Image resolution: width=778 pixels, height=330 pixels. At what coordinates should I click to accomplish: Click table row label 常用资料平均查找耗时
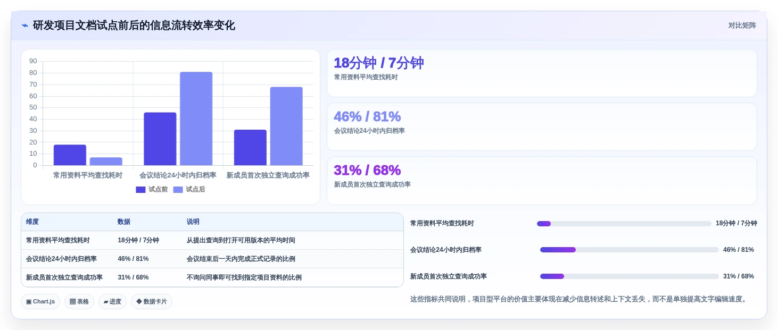pos(58,240)
